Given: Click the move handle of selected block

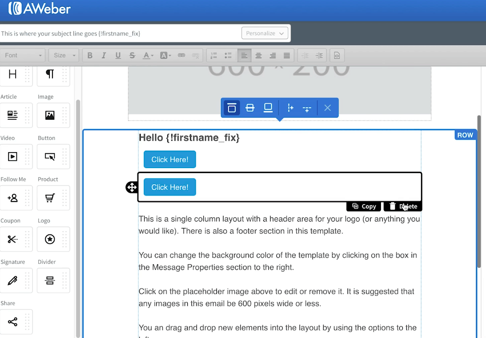Looking at the screenshot, I should coord(132,187).
